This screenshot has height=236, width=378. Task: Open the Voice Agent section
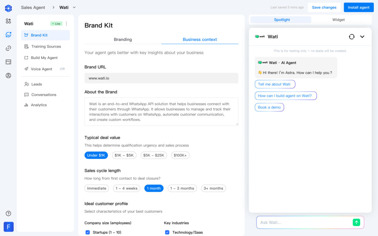coord(41,69)
